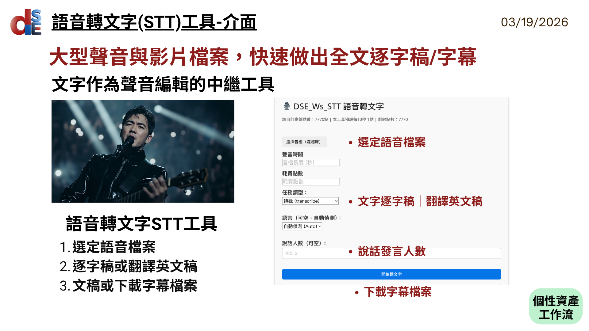589x331 pixels.
Task: Click the 說話人數 input field
Action: (x=391, y=253)
